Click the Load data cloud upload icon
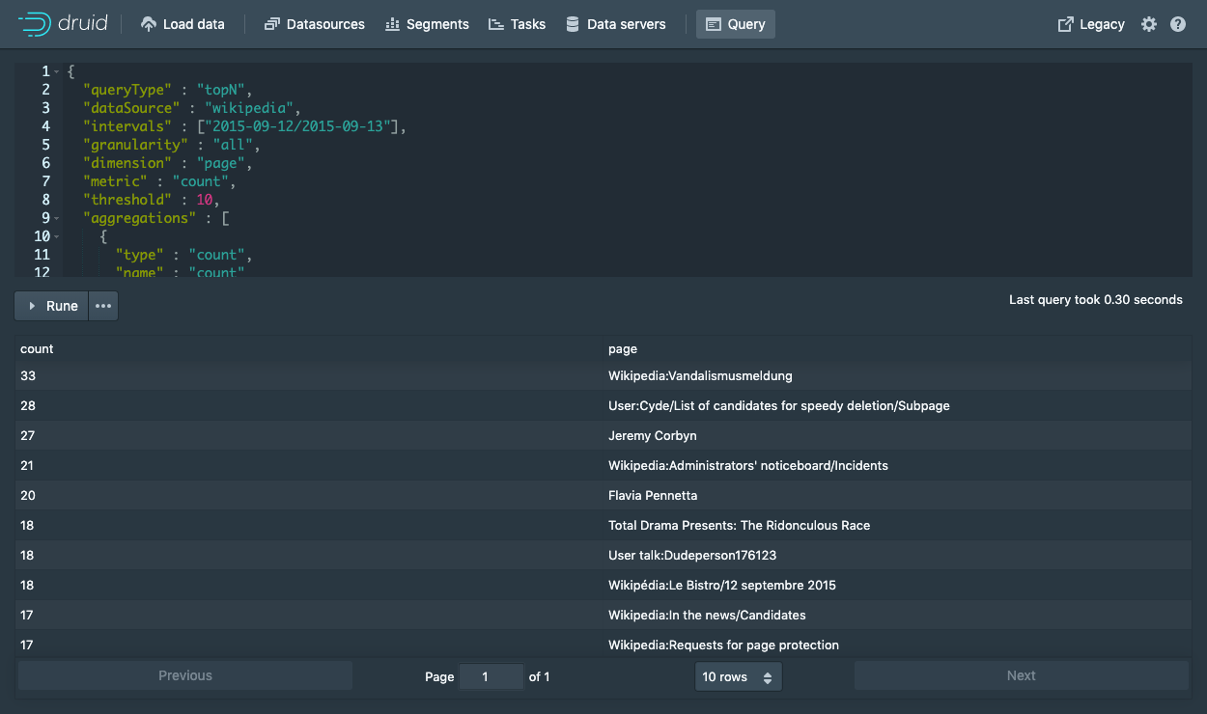The width and height of the screenshot is (1207, 714). click(x=148, y=24)
